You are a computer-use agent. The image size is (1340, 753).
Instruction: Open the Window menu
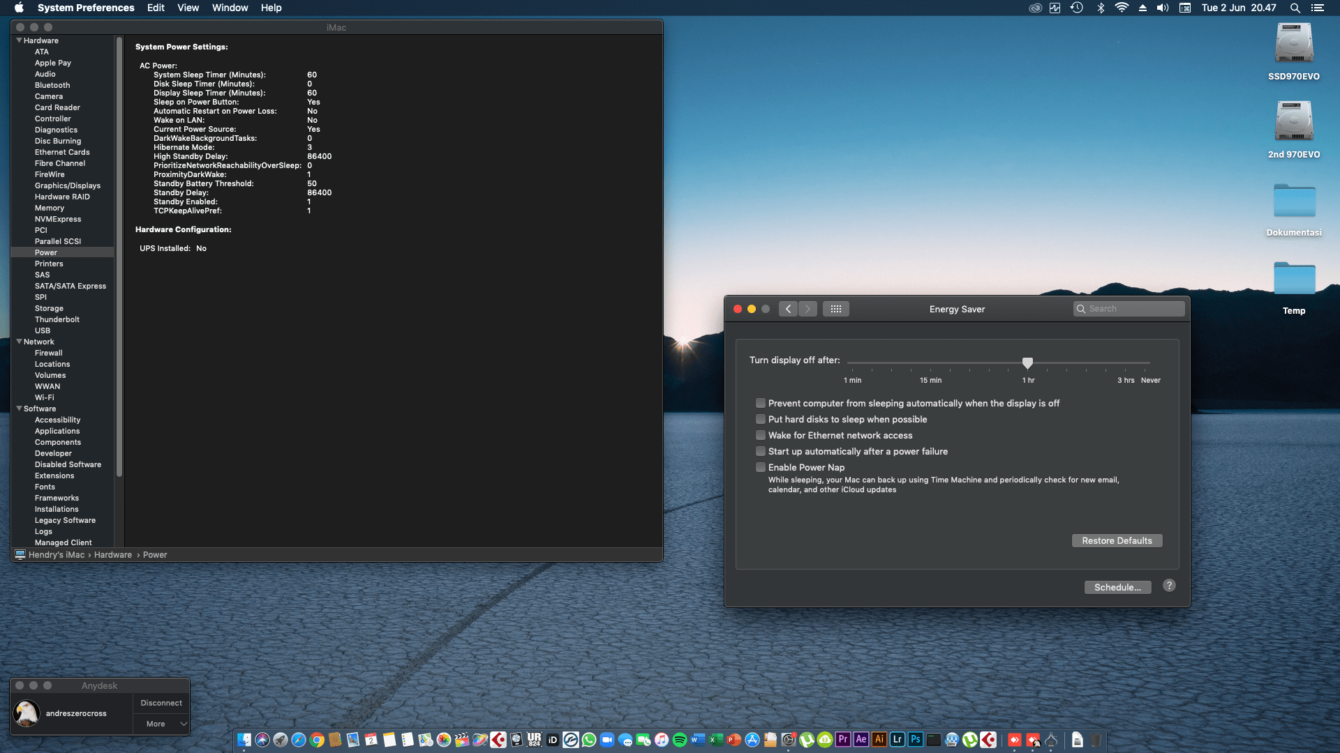[230, 8]
